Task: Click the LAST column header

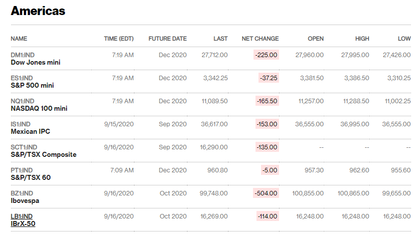Action: (220, 39)
